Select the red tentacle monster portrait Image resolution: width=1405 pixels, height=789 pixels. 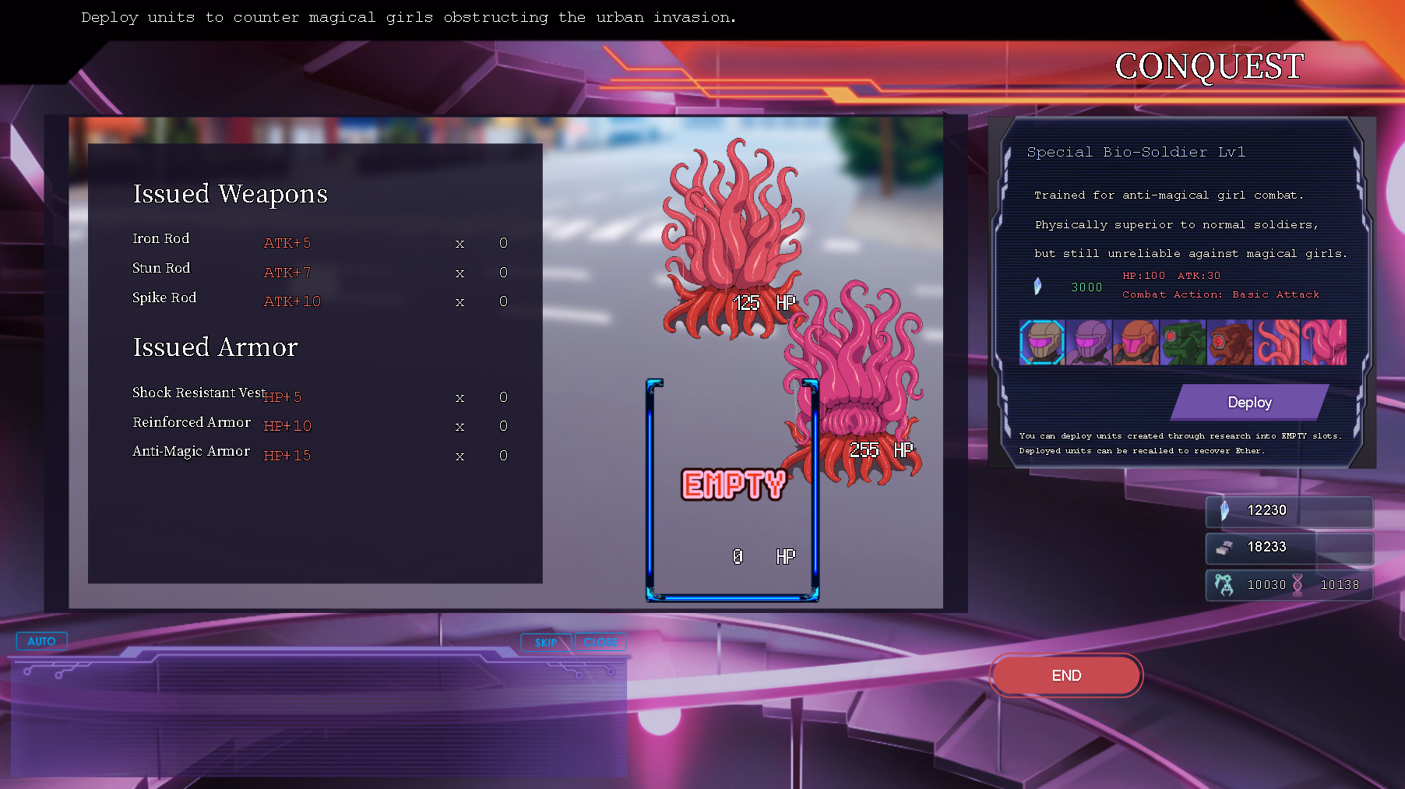tap(1276, 343)
